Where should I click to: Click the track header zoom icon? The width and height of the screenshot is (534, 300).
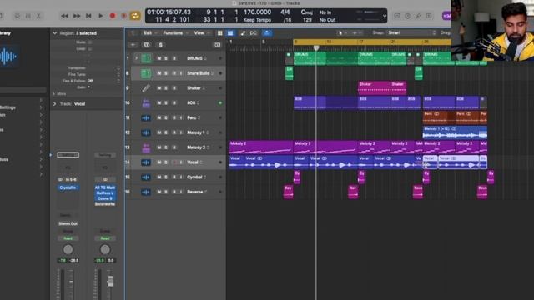(217, 45)
